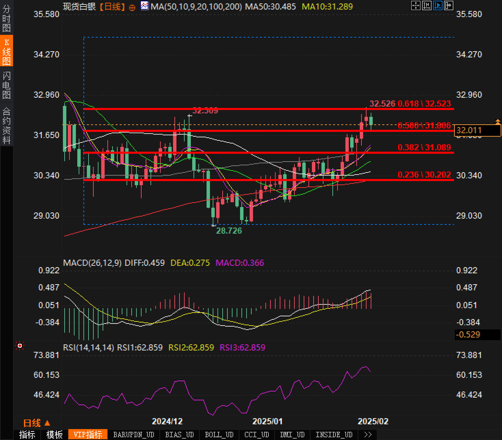
Task: Click the 0.500 \ 31.806 Fibonacci label
Action: [x=424, y=125]
